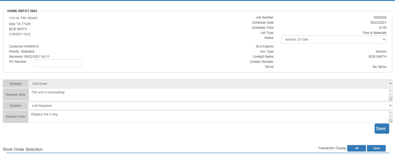The width and height of the screenshot is (395, 155).
Task: Click the Received: 09/22/2021 04:11 text
Action: tap(29, 57)
